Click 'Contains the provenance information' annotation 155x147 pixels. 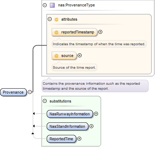[95, 86]
